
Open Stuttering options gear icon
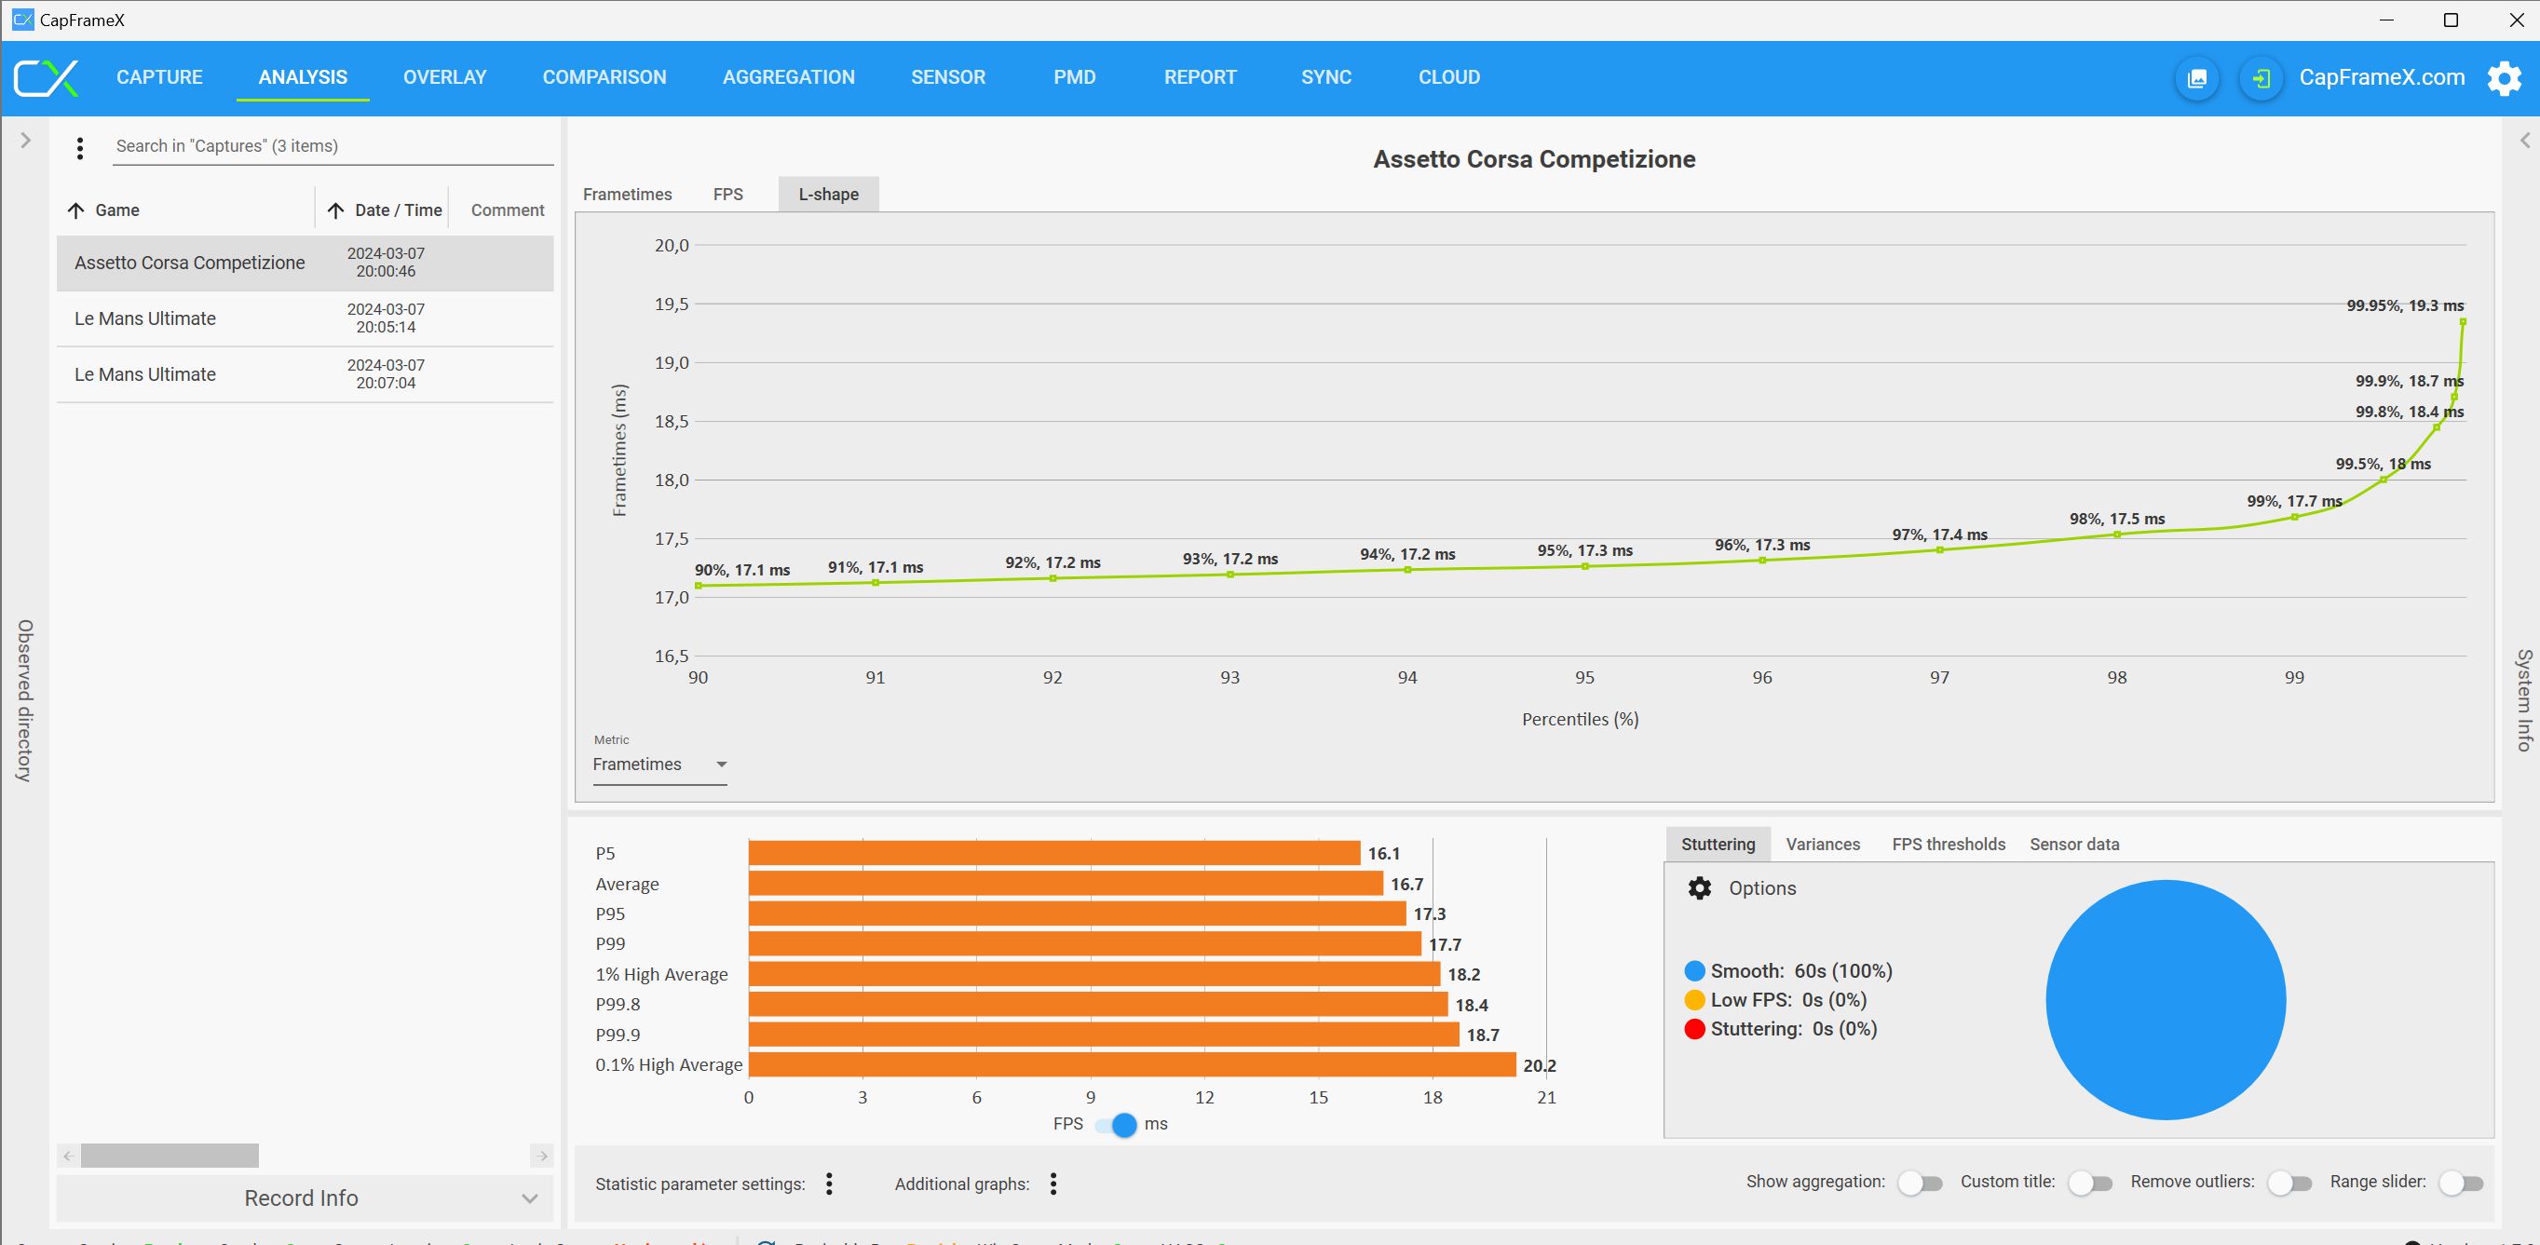click(x=1699, y=888)
